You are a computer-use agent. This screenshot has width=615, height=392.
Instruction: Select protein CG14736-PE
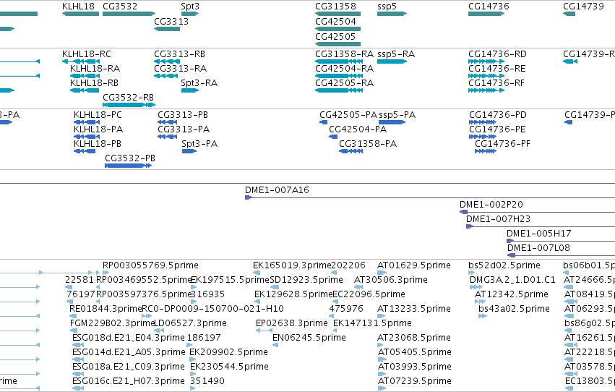pyautogui.click(x=483, y=137)
